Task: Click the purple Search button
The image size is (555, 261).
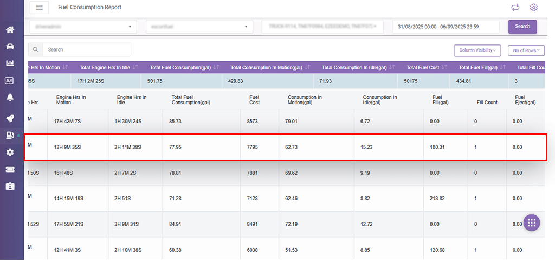Action: [522, 27]
